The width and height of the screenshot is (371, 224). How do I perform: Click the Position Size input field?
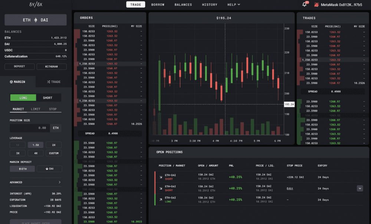click(30, 128)
